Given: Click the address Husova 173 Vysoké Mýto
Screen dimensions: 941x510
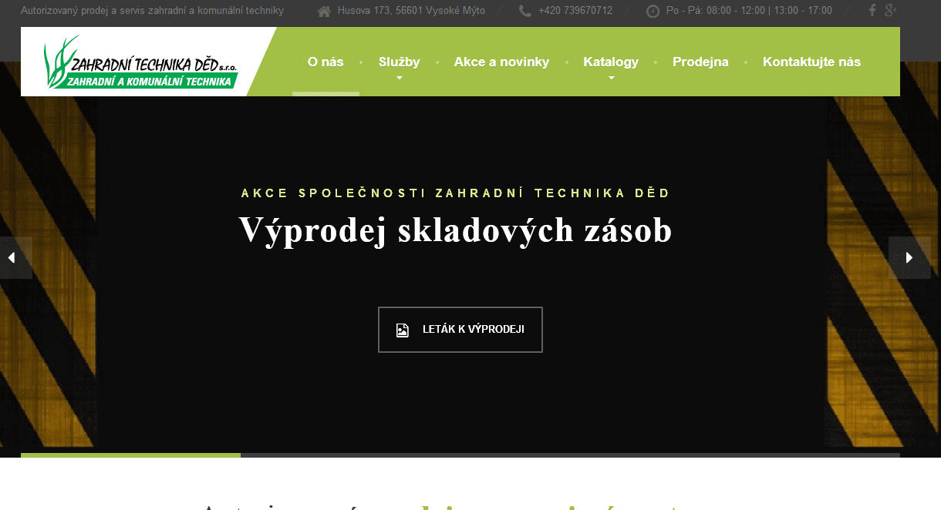Looking at the screenshot, I should point(411,11).
